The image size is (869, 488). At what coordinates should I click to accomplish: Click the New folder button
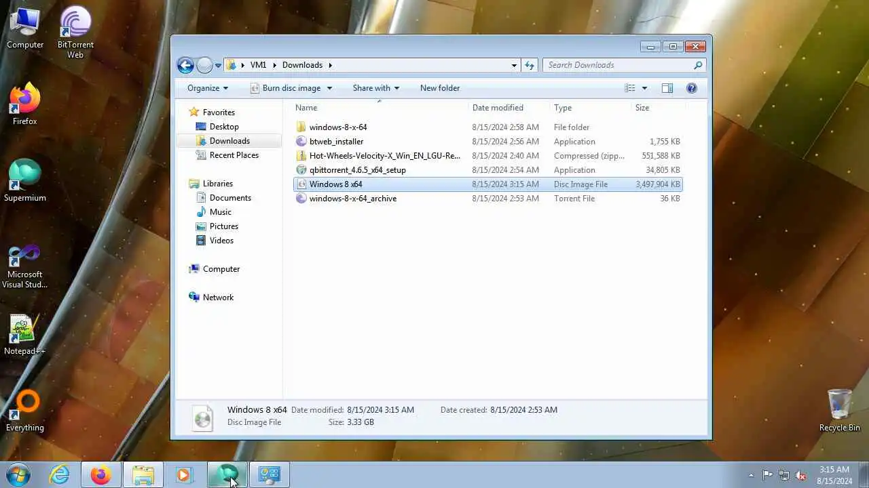[x=440, y=88]
